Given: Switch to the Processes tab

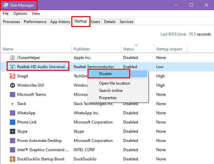Looking at the screenshot, I should (x=11, y=22).
